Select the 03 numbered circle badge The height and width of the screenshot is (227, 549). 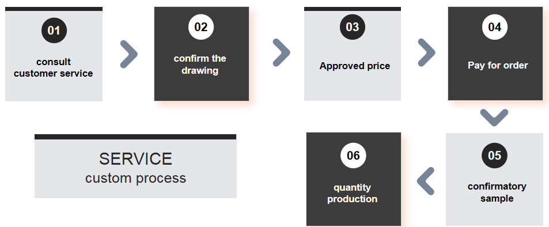point(353,27)
